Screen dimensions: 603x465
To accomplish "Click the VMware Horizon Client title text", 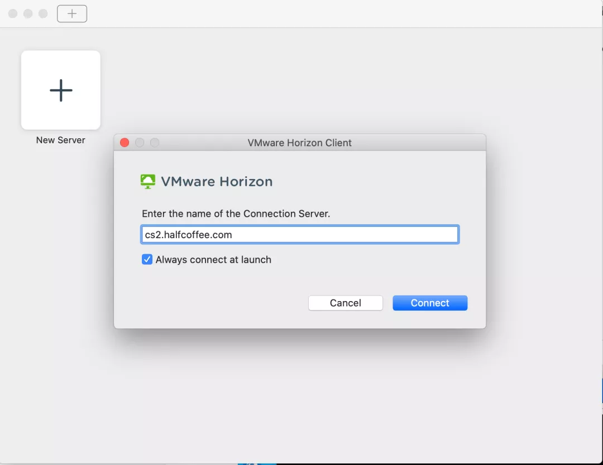I will 300,143.
